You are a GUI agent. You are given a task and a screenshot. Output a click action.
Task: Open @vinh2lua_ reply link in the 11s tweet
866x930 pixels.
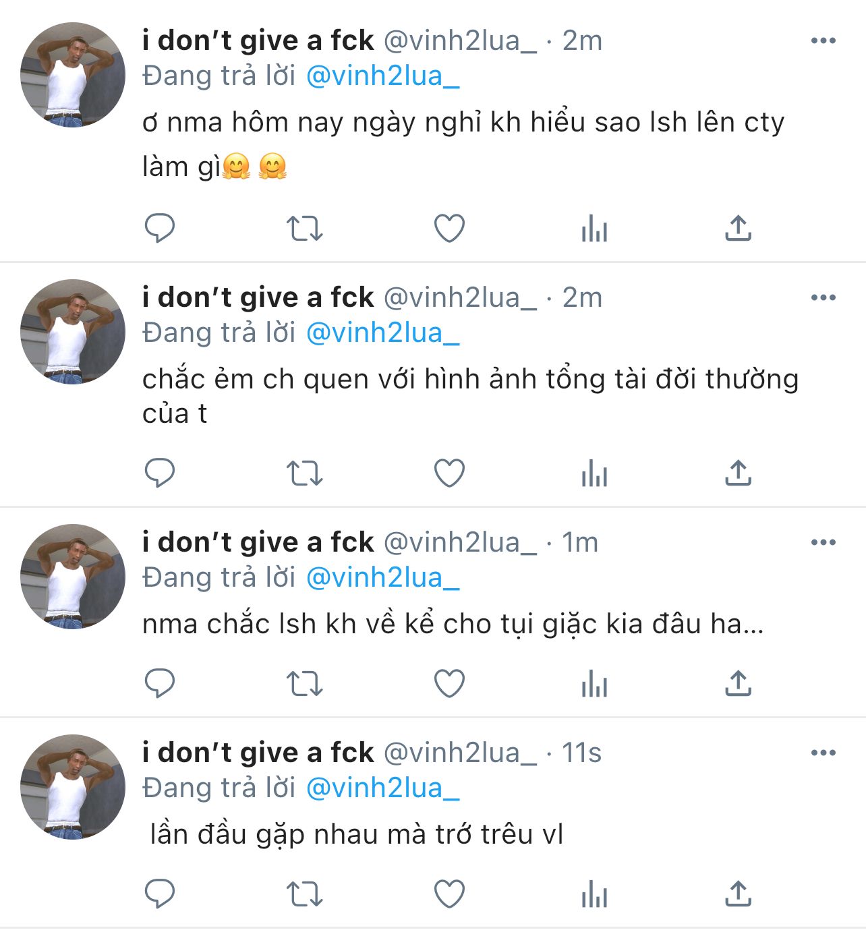click(382, 788)
